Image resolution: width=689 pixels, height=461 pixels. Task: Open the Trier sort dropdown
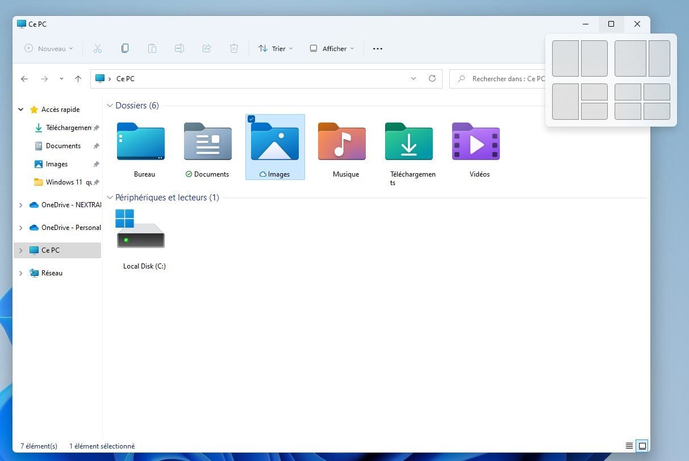point(275,49)
